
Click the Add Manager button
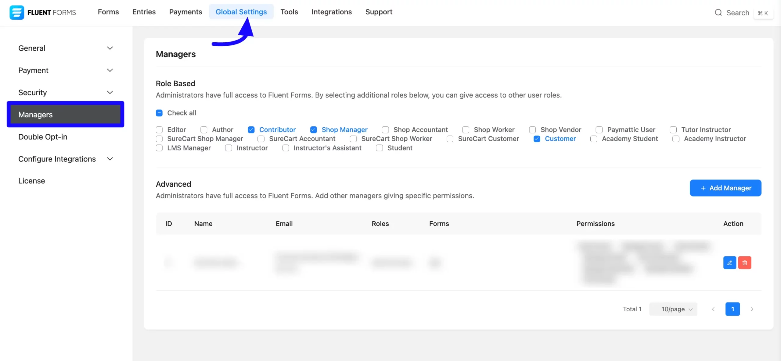click(x=725, y=188)
